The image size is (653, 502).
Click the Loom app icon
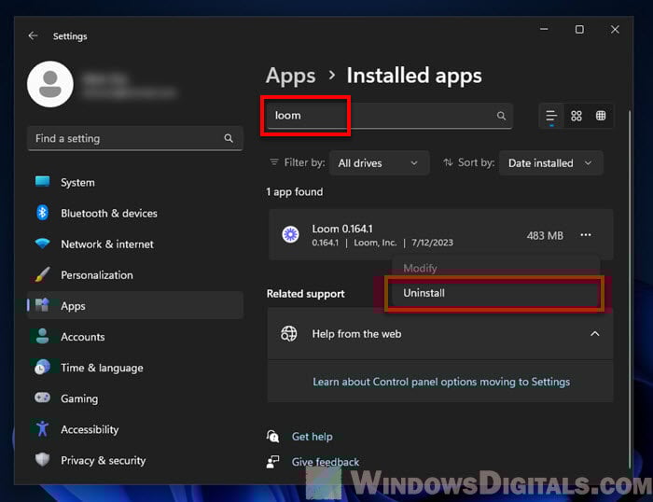tap(291, 234)
